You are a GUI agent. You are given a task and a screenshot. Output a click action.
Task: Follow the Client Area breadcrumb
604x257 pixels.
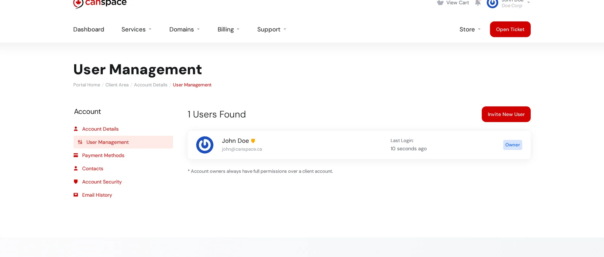click(x=117, y=85)
